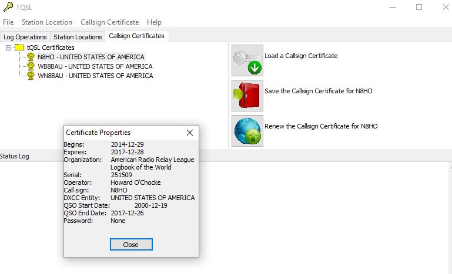
Task: Switch to the Log Operations tab
Action: 25,37
